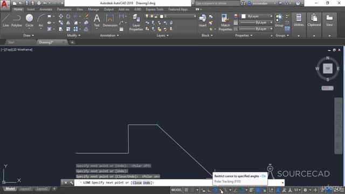Add a new drawing tab with plus button
Image resolution: width=345 pixels, height=194 pixels.
[72, 42]
